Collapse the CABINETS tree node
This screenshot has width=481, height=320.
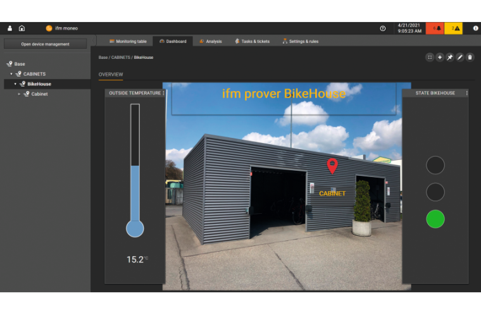[x=11, y=74]
